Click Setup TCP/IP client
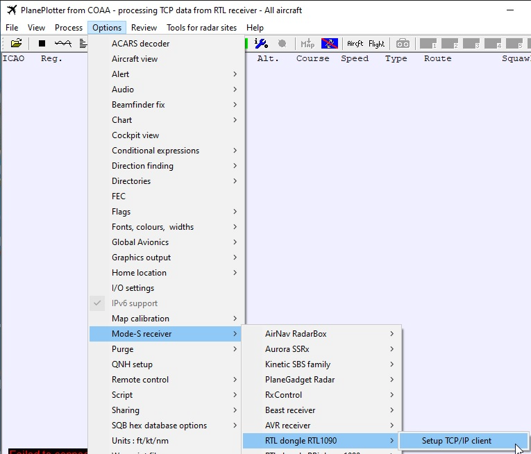The height and width of the screenshot is (454, 531). 464,440
